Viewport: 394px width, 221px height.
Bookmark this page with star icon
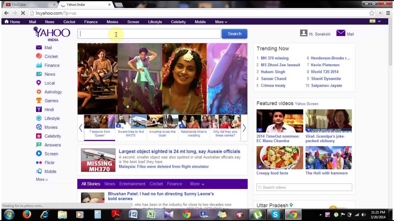point(372,13)
